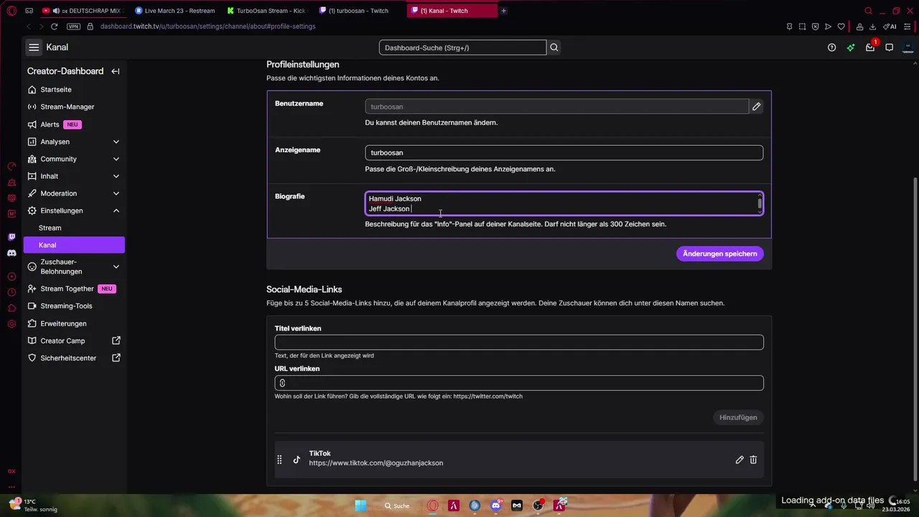Collapse the Einstellungen section

[x=116, y=210]
